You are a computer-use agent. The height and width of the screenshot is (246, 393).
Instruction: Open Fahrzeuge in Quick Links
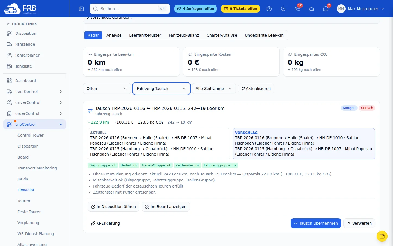pyautogui.click(x=35, y=44)
